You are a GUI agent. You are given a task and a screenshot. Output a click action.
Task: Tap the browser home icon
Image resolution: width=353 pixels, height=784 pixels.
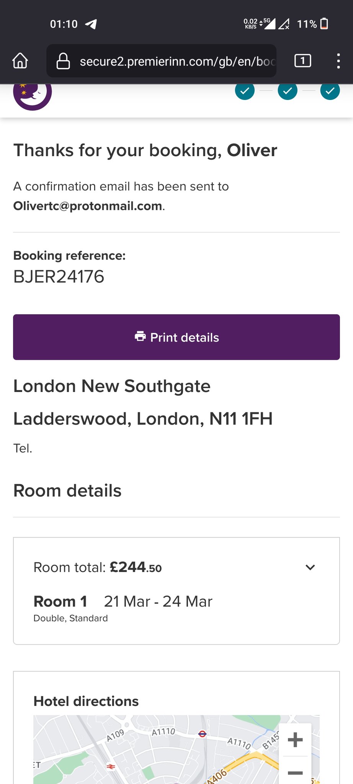[20, 61]
